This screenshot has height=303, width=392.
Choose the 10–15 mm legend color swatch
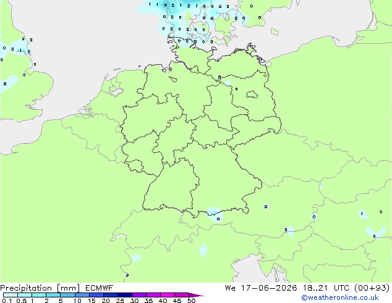tap(82, 295)
